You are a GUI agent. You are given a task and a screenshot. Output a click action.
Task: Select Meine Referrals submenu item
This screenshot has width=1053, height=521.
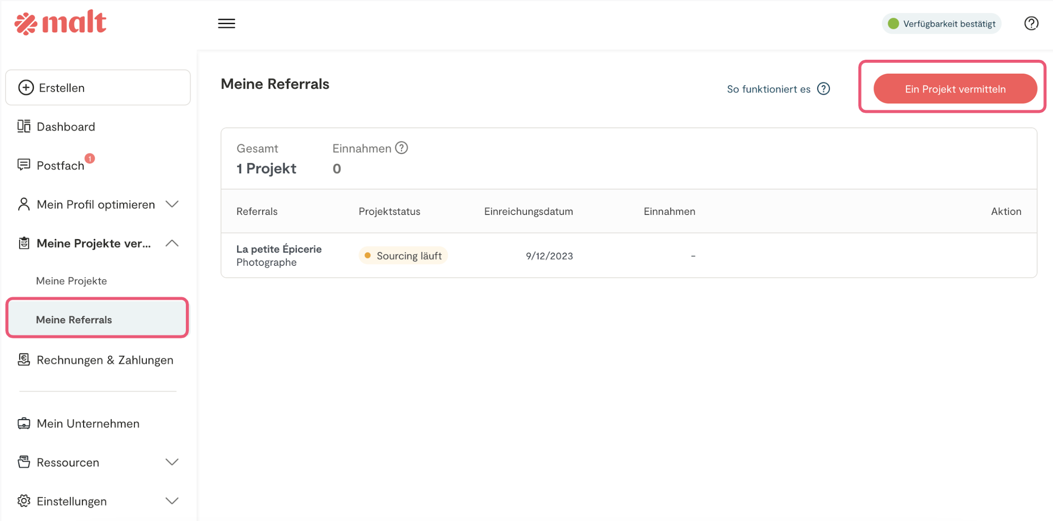(x=74, y=319)
